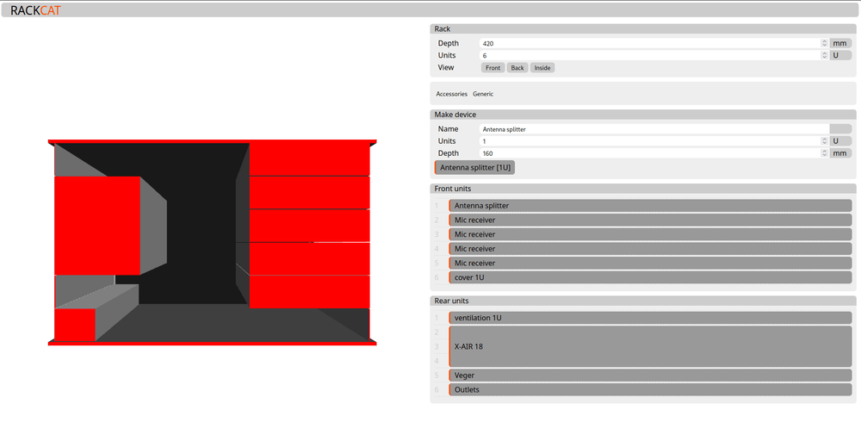Click the Make device panel header
This screenshot has height=447, width=861.
tap(643, 115)
